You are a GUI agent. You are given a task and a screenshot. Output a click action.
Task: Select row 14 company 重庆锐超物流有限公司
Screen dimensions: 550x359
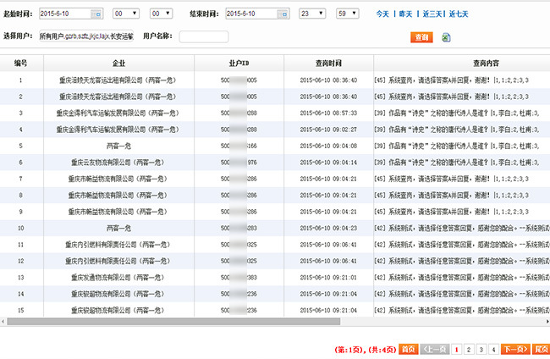118,294
